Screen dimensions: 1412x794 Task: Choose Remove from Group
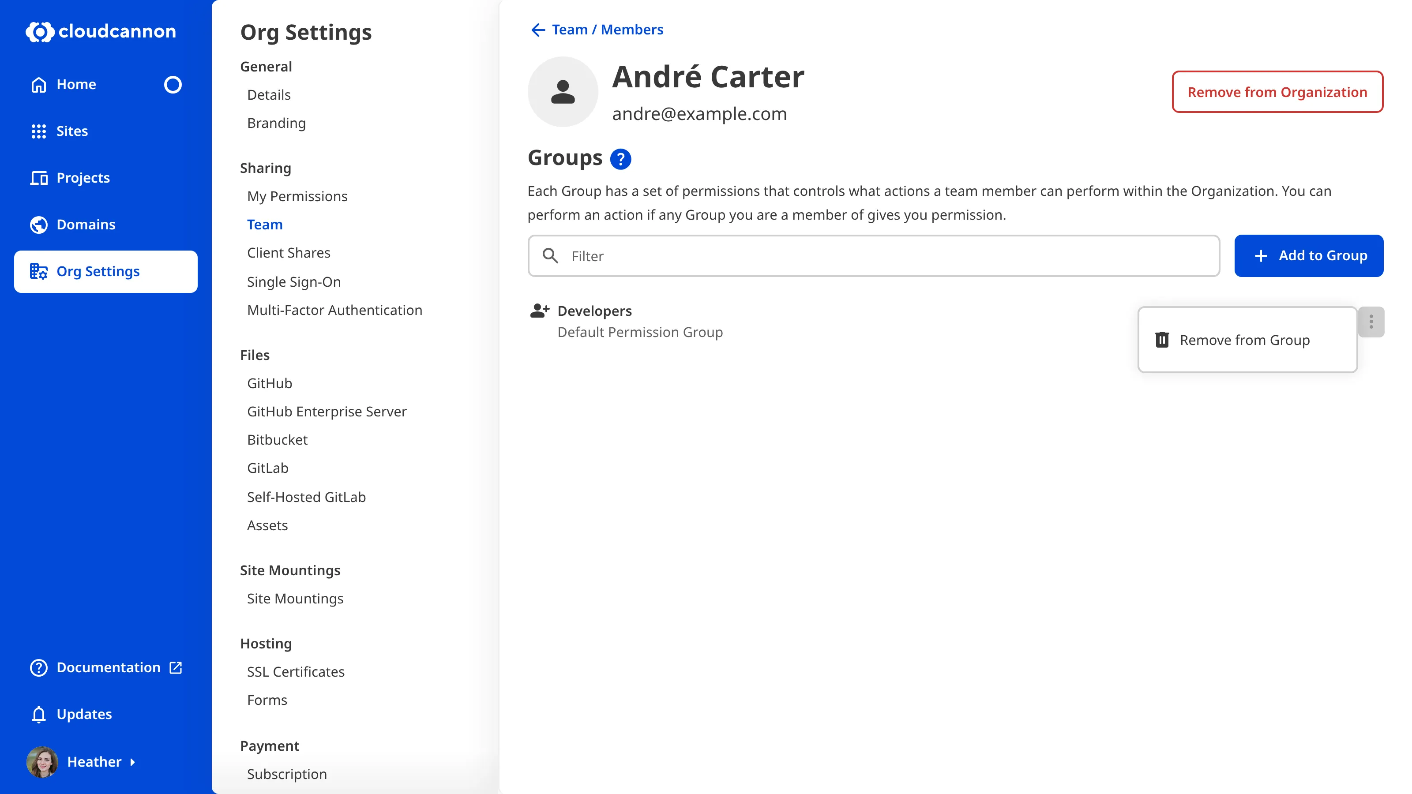(x=1247, y=340)
